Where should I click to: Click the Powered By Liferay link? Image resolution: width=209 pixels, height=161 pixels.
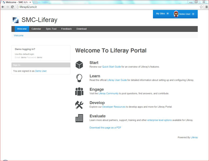194,137
